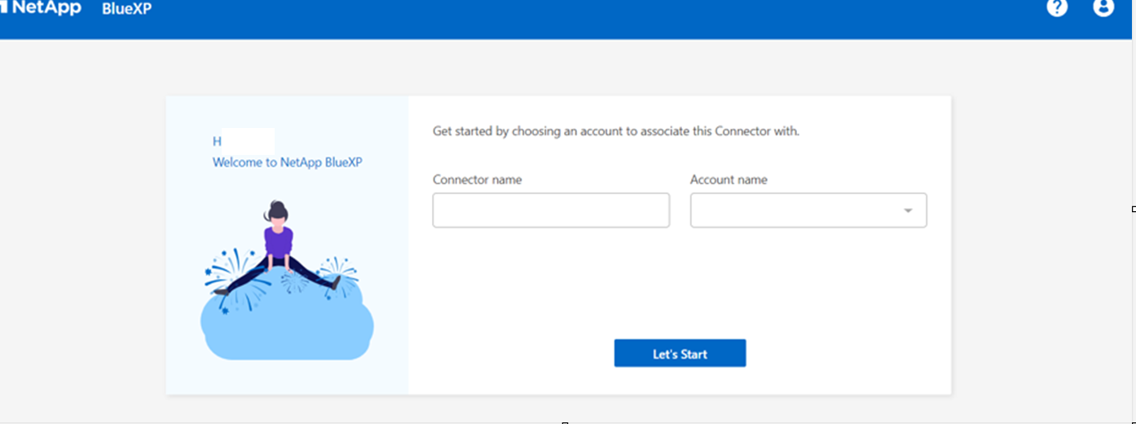The height and width of the screenshot is (424, 1136).
Task: Click the greeting text above Welcome
Action: [x=218, y=141]
